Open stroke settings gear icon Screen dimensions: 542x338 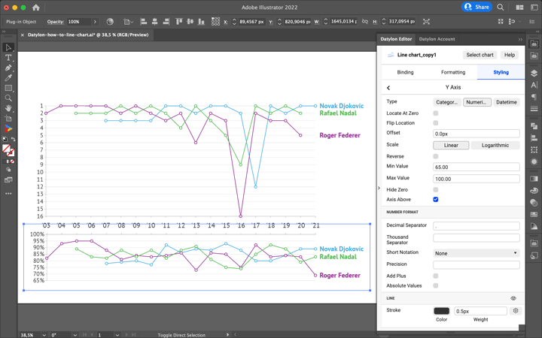516,311
